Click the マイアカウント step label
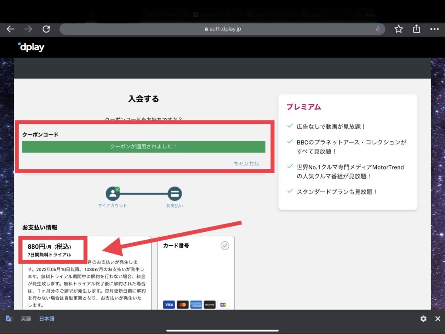The image size is (445, 334). (x=113, y=206)
